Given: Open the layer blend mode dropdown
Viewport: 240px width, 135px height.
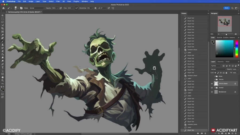Looking at the screenshot, I should (x=218, y=69).
